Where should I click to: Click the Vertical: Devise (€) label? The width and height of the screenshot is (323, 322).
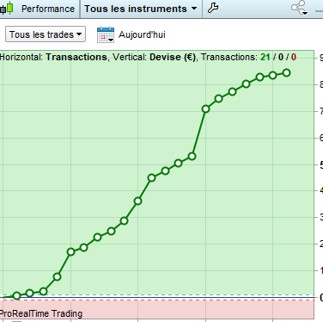tap(154, 57)
